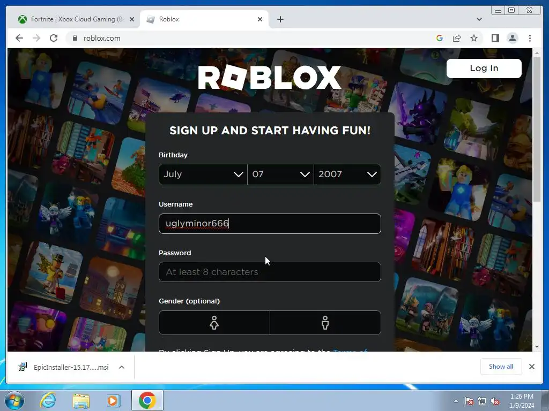
Task: Open the birthday month dropdown showing July
Action: (x=203, y=174)
